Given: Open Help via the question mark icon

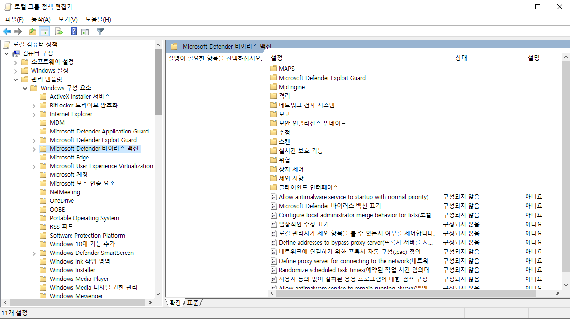Looking at the screenshot, I should pyautogui.click(x=74, y=31).
